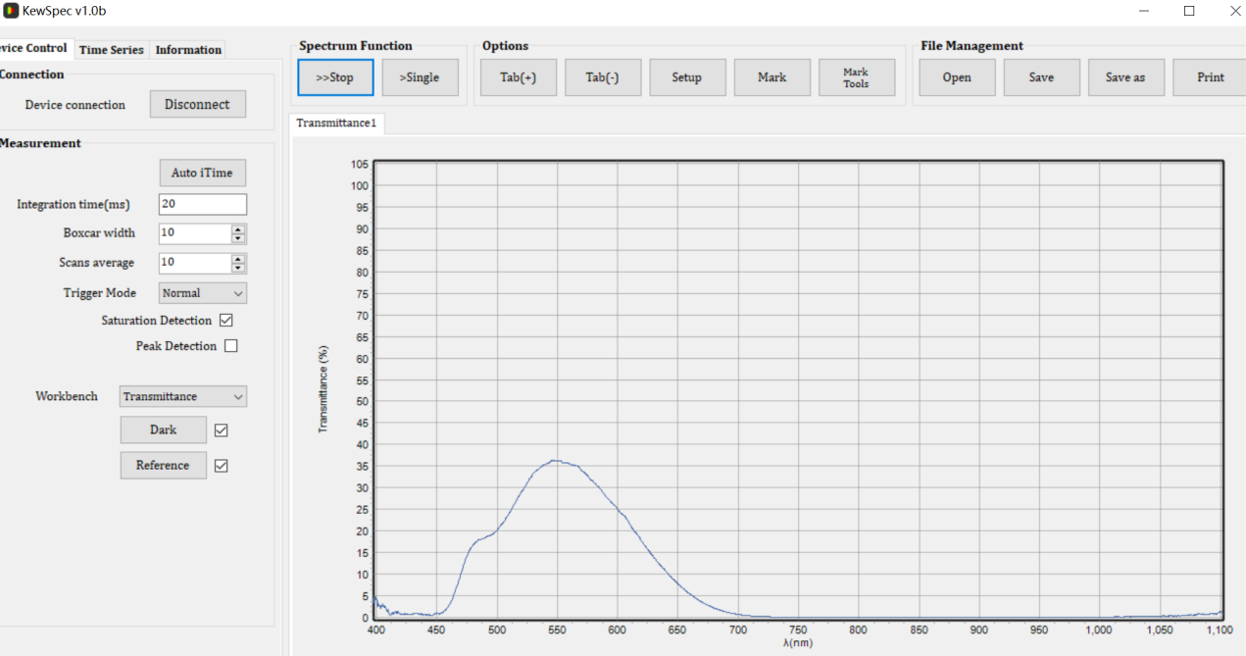Add a tab with Tab(+)

[518, 77]
